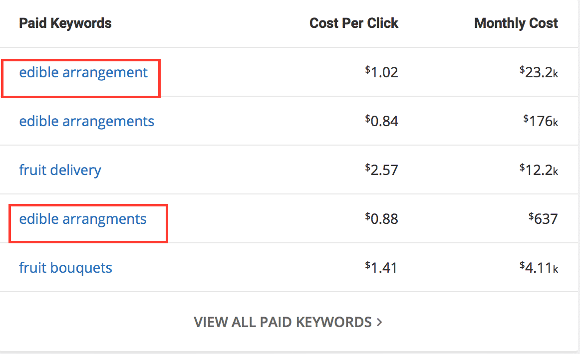
Task: Select the $637 monthly cost value
Action: [x=543, y=218]
